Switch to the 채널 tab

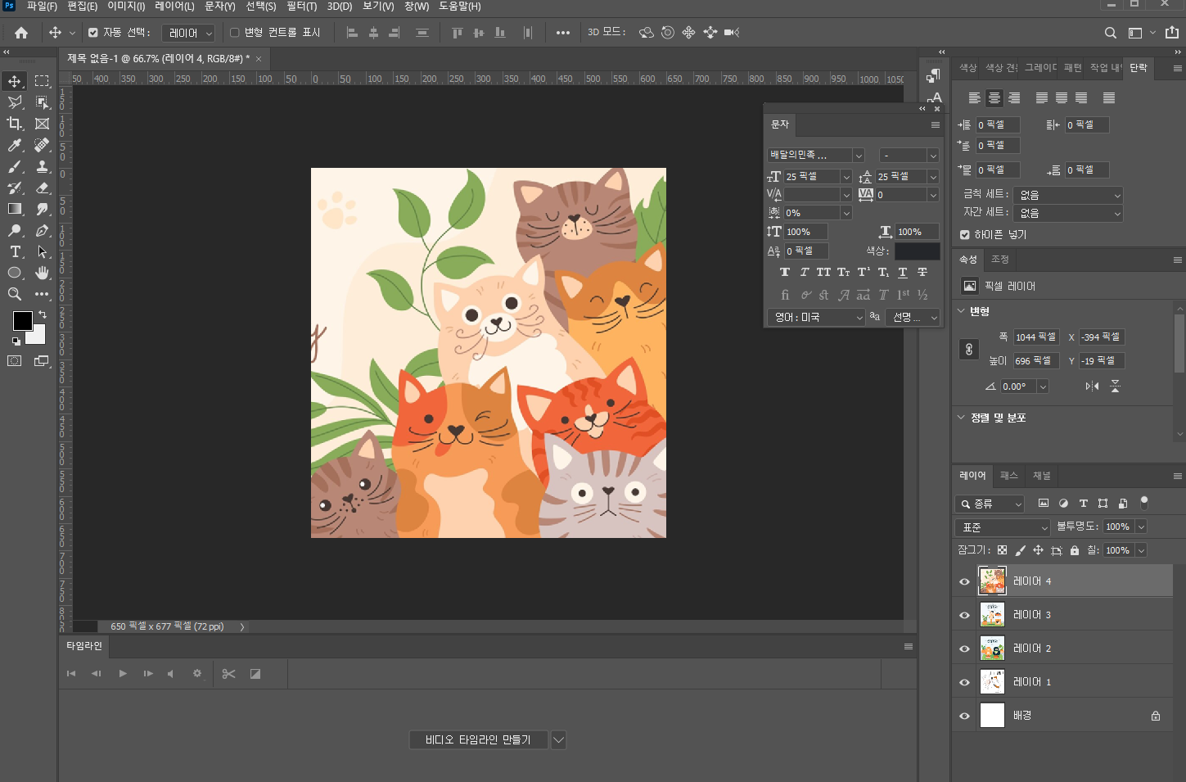point(1041,476)
